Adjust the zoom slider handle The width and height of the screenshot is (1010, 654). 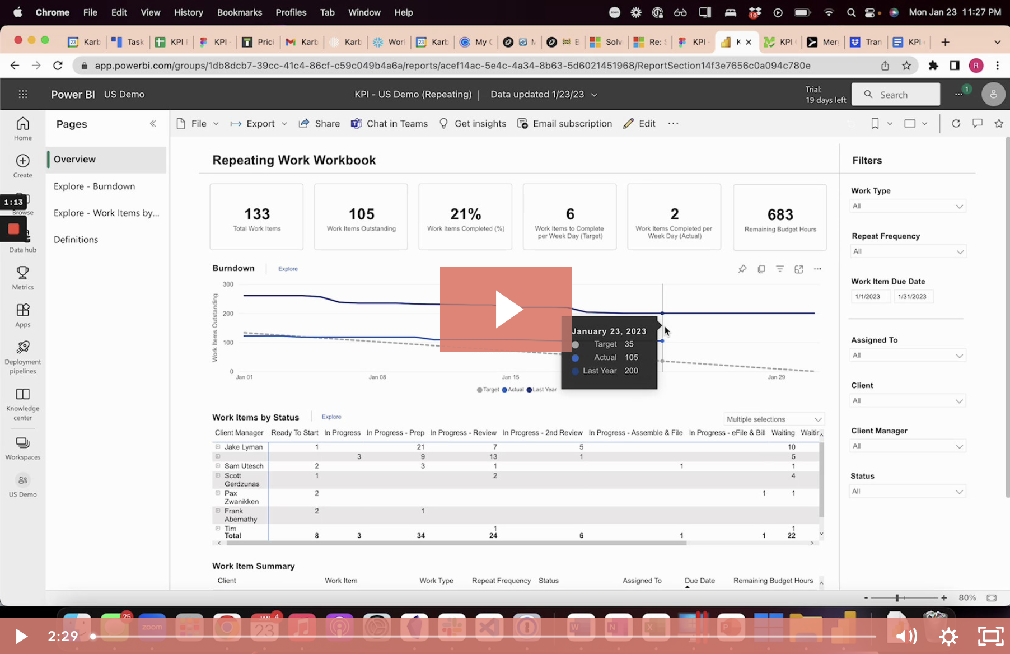(x=897, y=598)
